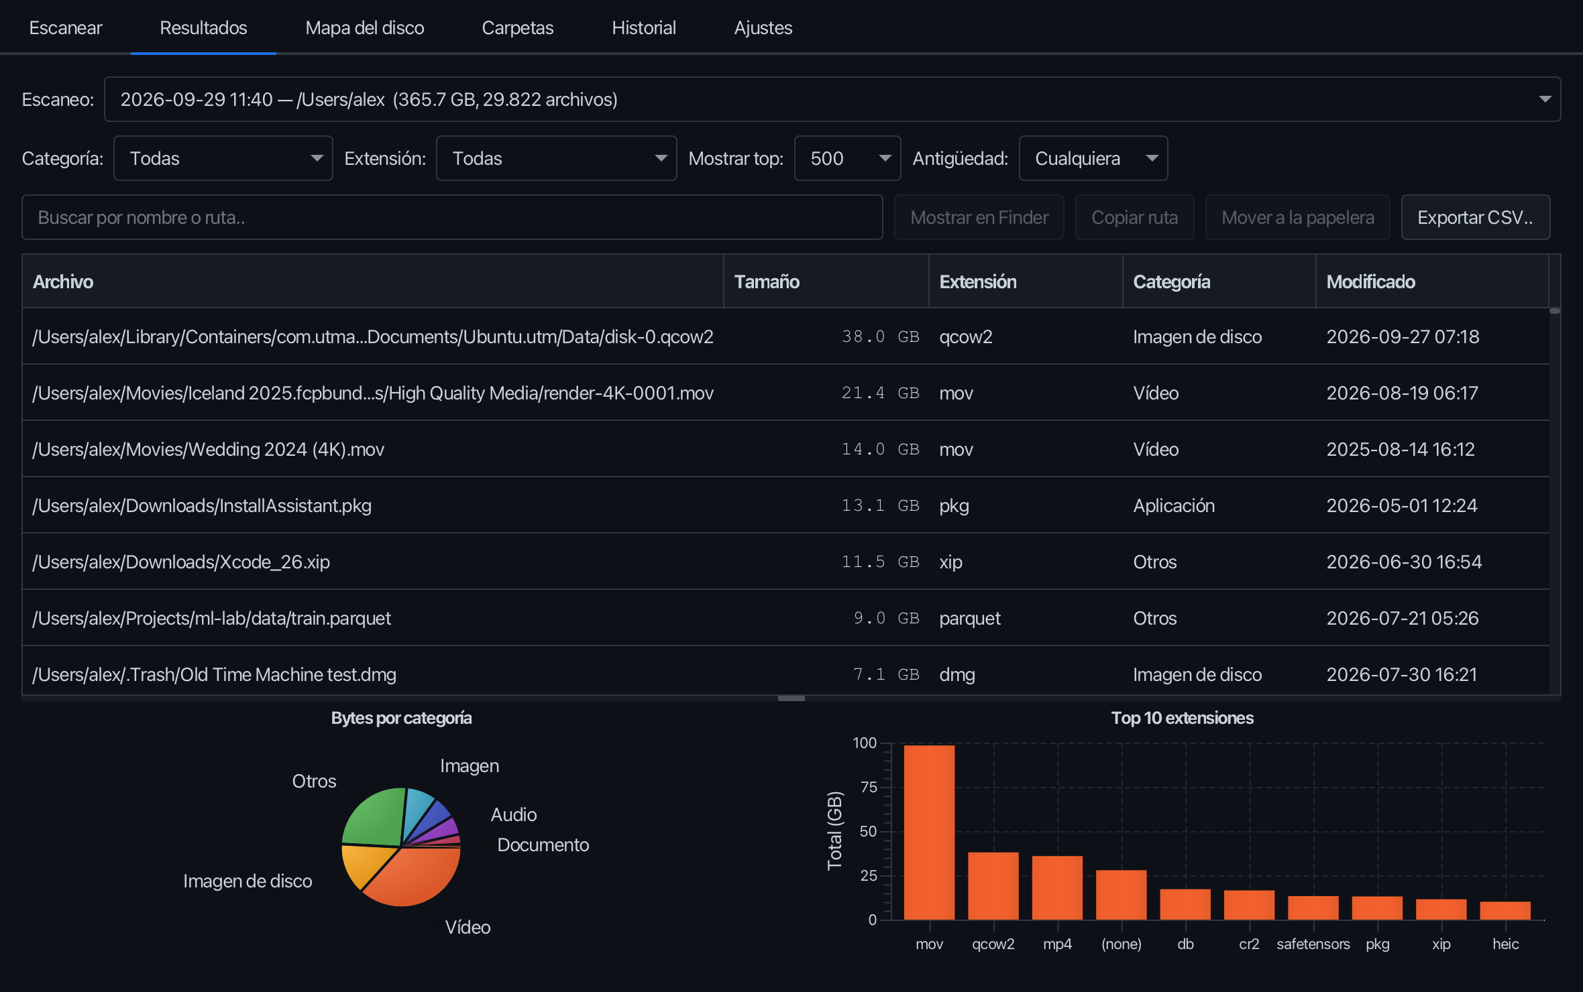1583x992 pixels.
Task: Select the train.parquet file row
Action: click(785, 618)
